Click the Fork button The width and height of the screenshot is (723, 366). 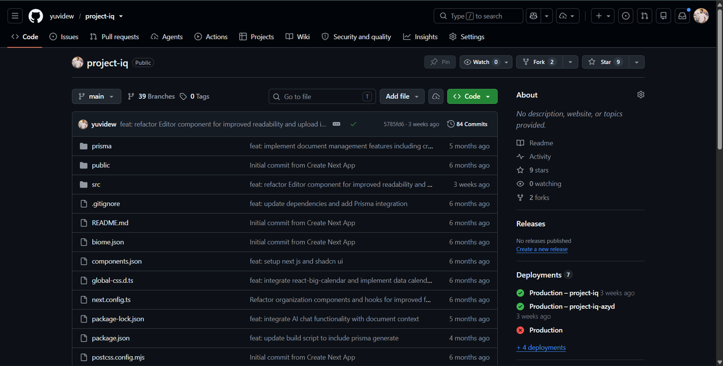pos(540,62)
